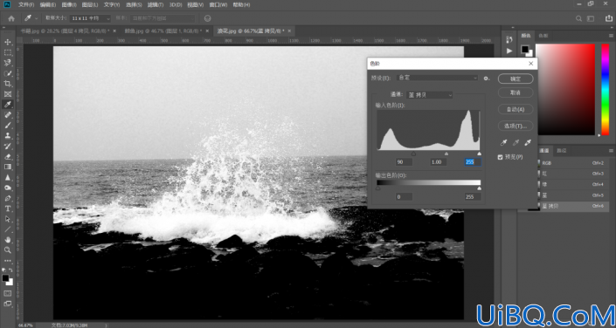Click the rainbow hue slider strip
The image size is (616, 328).
click(x=605, y=90)
